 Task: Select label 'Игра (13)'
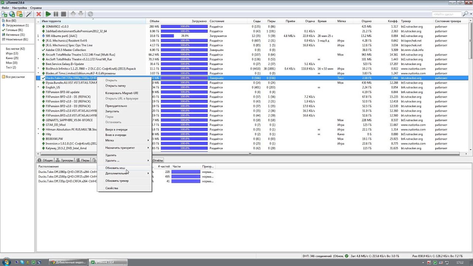(12, 53)
